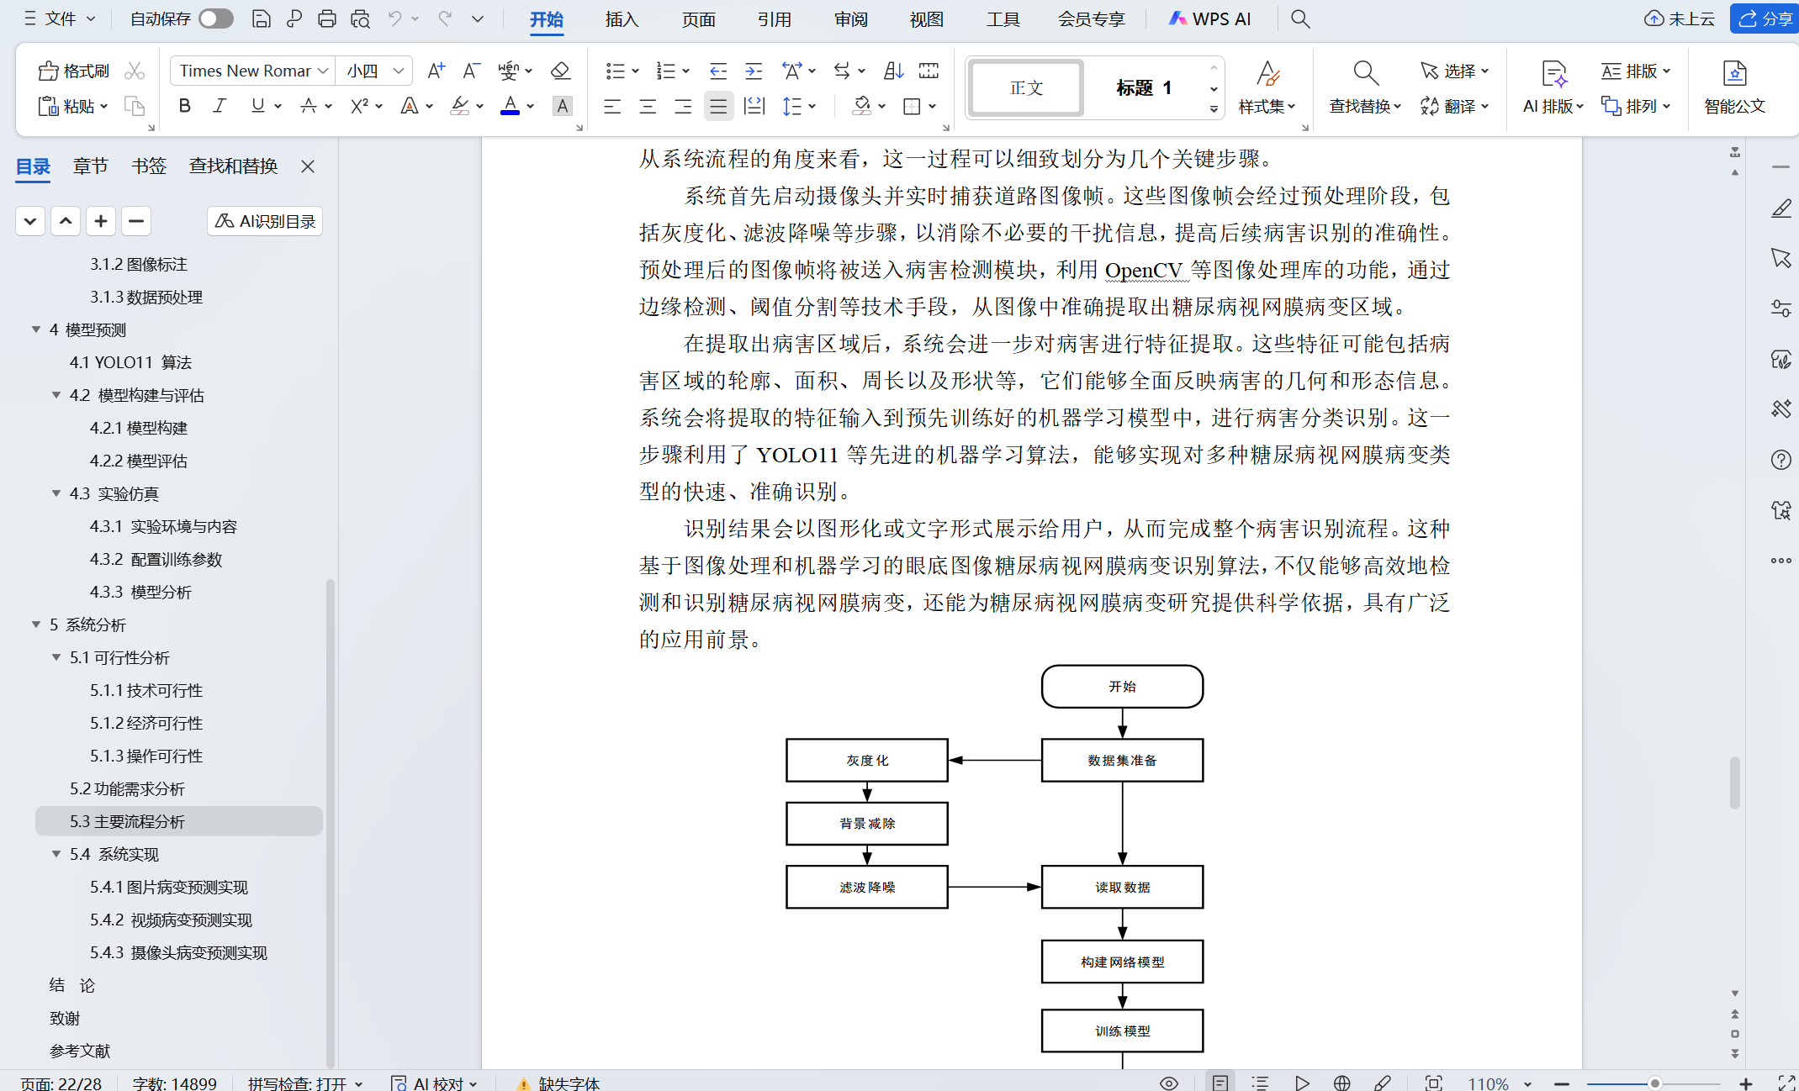Increase paragraph indent

coord(754,71)
